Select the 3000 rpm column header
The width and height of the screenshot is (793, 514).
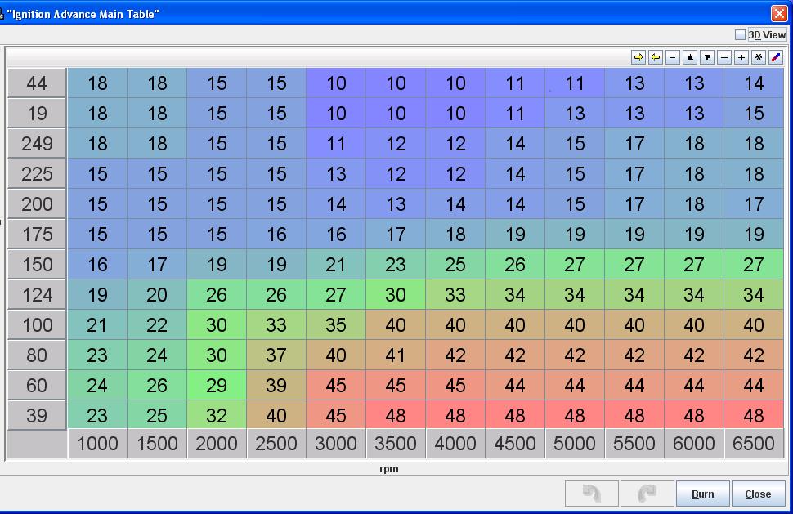(x=336, y=444)
